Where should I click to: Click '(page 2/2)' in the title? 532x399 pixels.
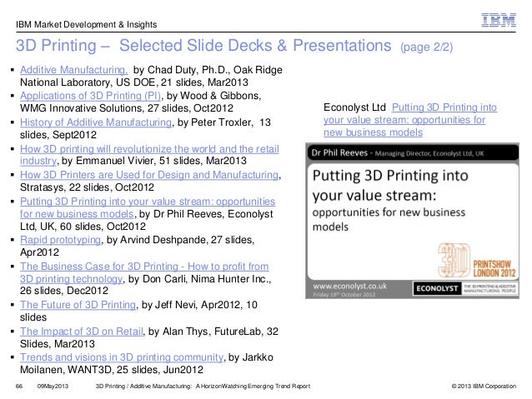(426, 47)
